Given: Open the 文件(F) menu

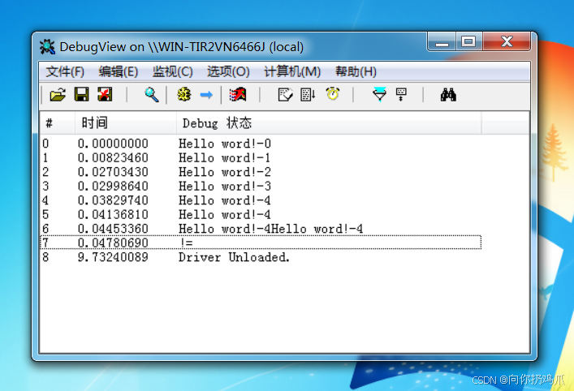Looking at the screenshot, I should tap(65, 71).
